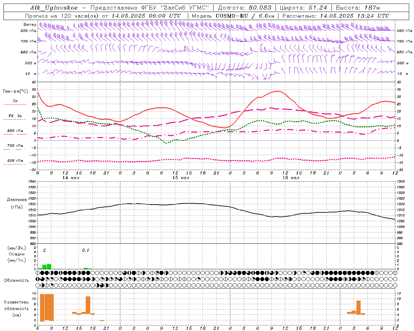
Task: Click the tallest green precipitation bar
Action: [x=49, y=266]
